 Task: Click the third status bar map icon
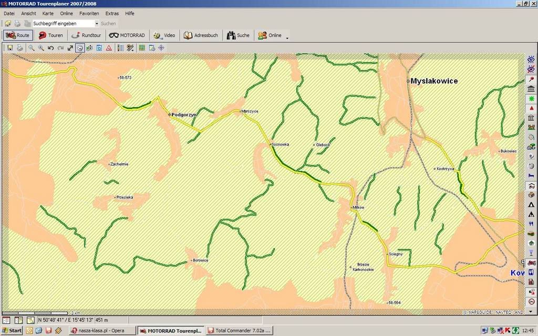coord(30,320)
